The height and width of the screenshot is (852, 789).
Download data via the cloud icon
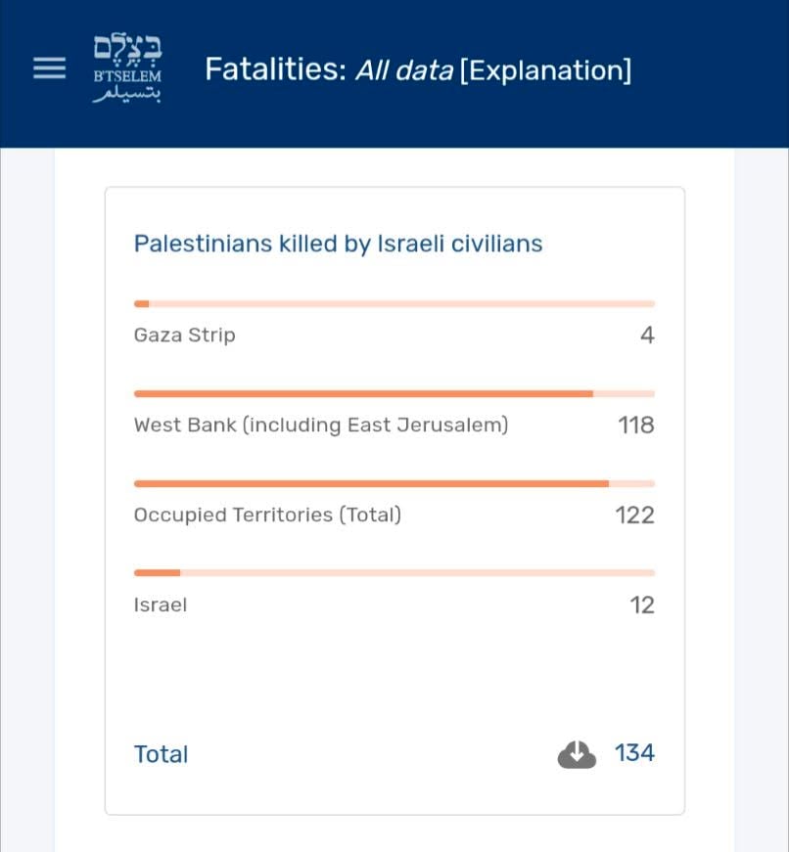click(577, 754)
